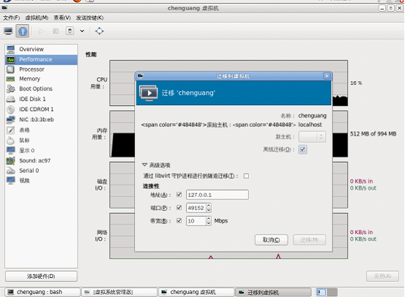Select the virtual hardware details info icon
This screenshot has height=297, width=405.
23,31
